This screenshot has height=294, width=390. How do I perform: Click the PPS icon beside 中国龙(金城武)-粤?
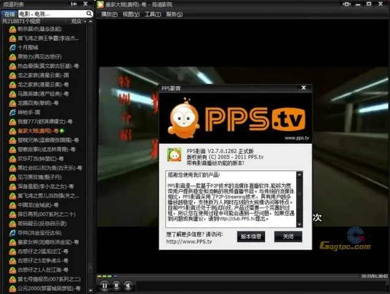point(12,205)
